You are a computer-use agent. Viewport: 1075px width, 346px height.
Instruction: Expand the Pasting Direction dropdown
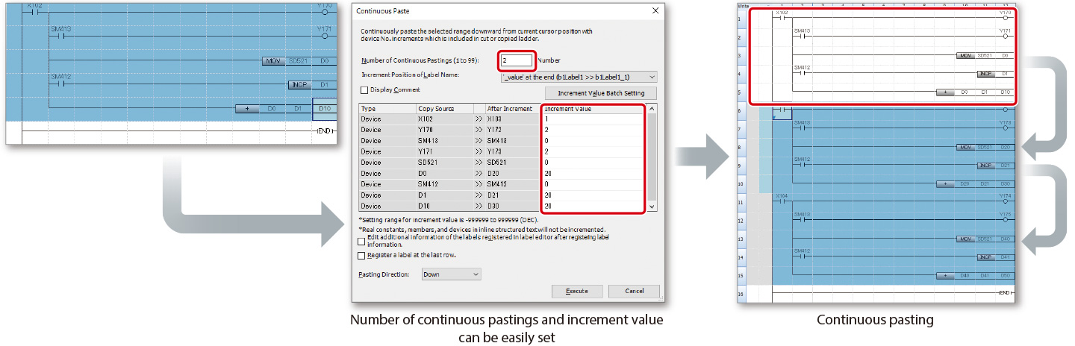point(450,274)
